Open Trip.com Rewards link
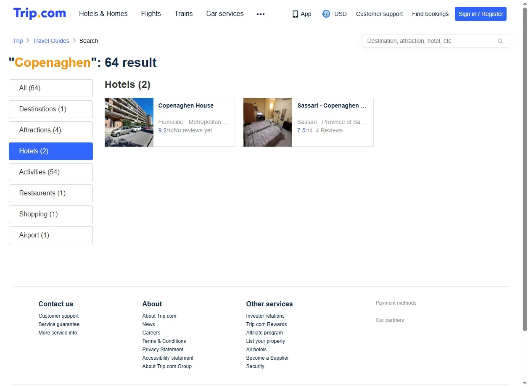The image size is (528, 387). click(x=267, y=324)
